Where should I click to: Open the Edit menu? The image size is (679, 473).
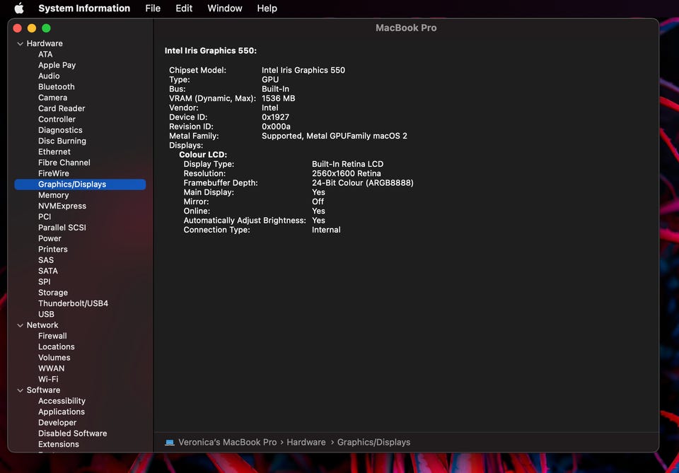click(184, 8)
